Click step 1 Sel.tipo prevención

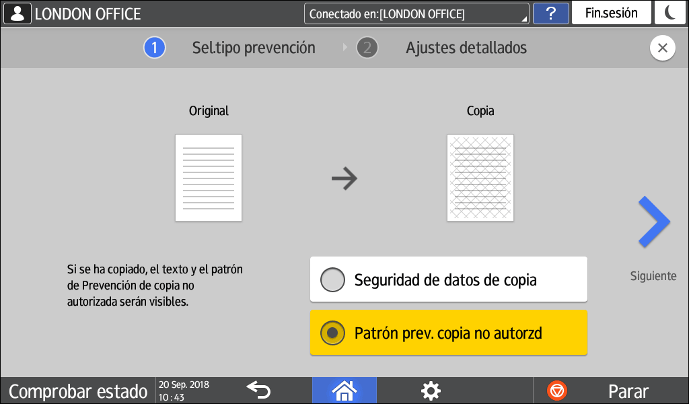click(x=230, y=48)
